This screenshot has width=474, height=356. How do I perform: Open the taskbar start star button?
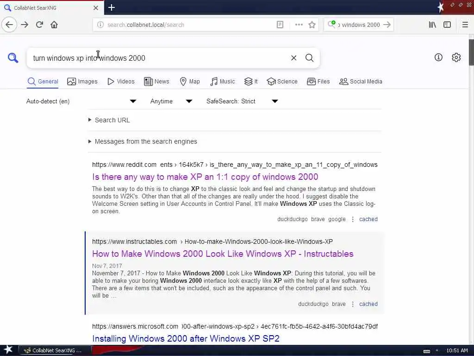[x=8, y=350]
